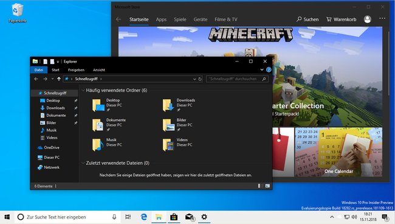Collapse Zuletzt verwendete Dateien group

click(x=83, y=163)
